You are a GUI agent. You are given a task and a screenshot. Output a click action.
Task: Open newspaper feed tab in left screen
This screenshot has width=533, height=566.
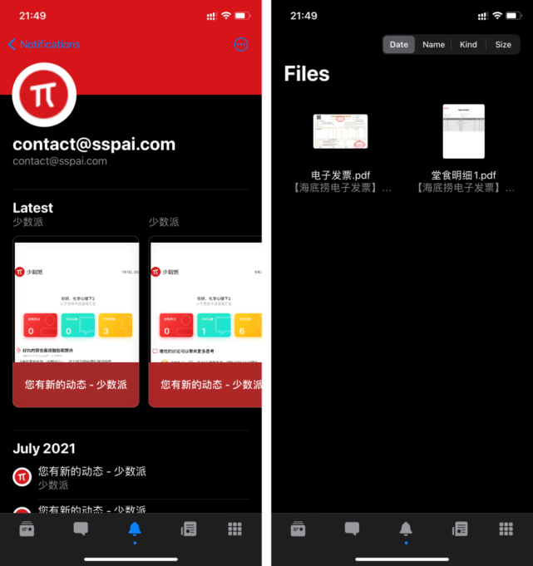point(189,529)
